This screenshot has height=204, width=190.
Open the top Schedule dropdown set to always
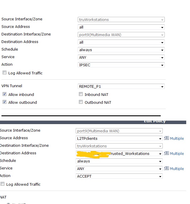click(x=121, y=50)
